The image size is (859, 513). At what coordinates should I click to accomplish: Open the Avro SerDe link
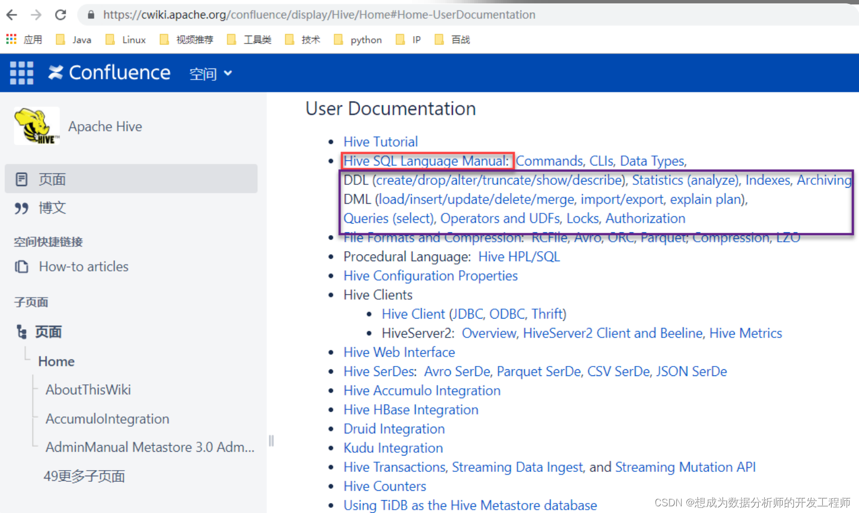click(x=457, y=372)
